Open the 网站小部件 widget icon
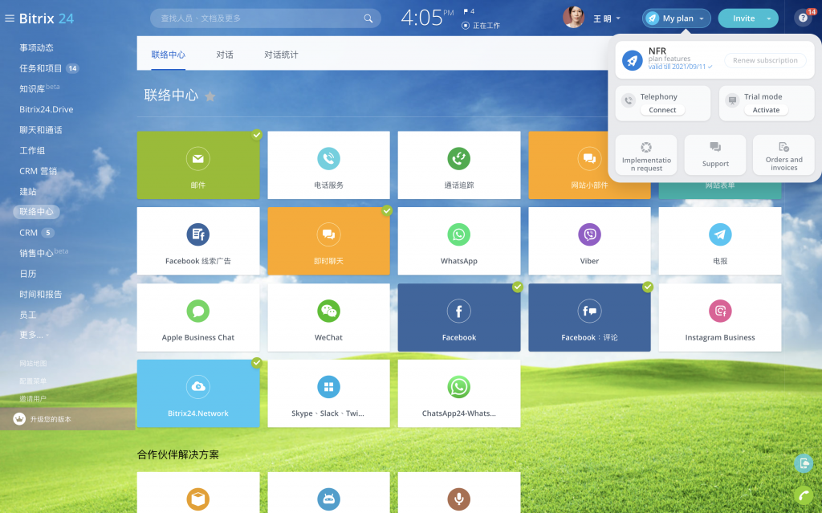This screenshot has width=822, height=513. pos(589,158)
